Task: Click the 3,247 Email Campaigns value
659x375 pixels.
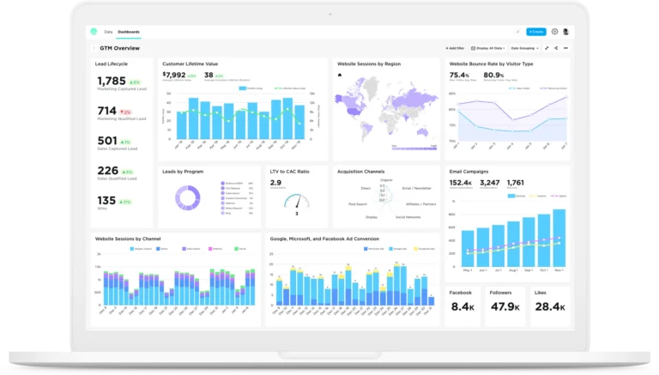Action: click(490, 183)
